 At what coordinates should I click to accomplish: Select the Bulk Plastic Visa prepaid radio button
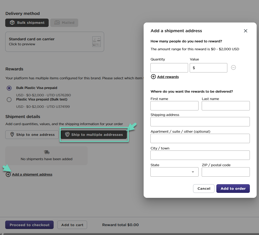(9, 88)
